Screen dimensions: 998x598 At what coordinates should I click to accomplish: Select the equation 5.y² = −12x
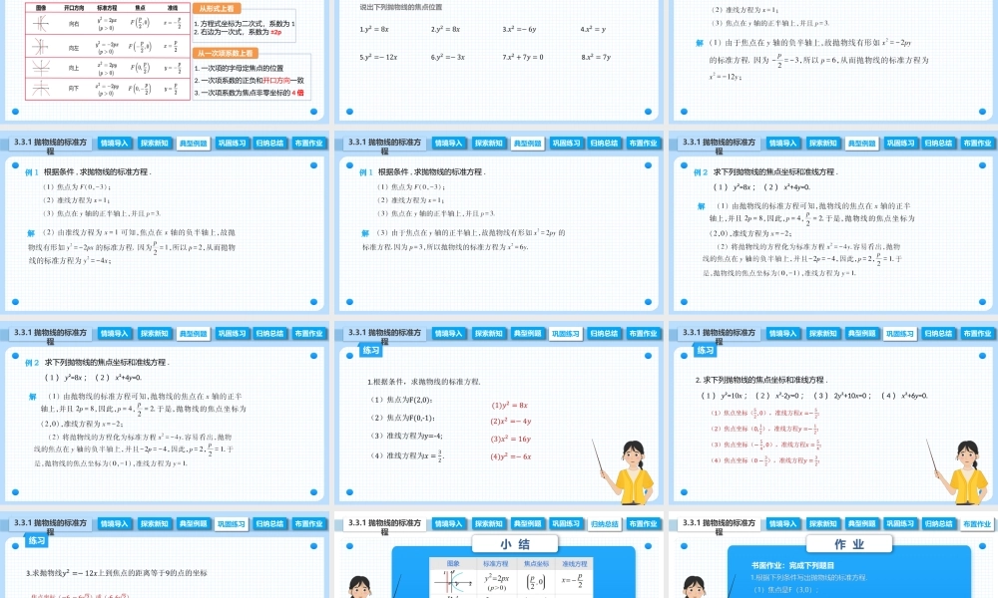tap(378, 57)
